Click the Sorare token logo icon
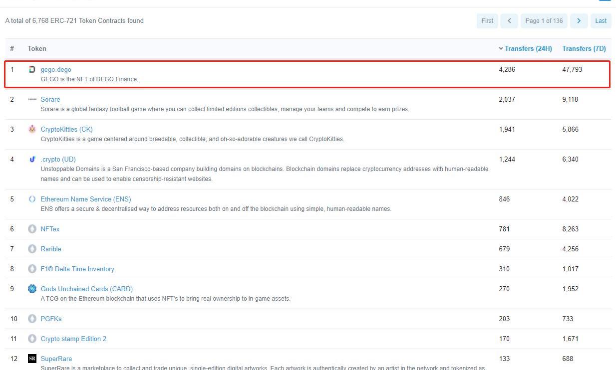 coord(32,99)
